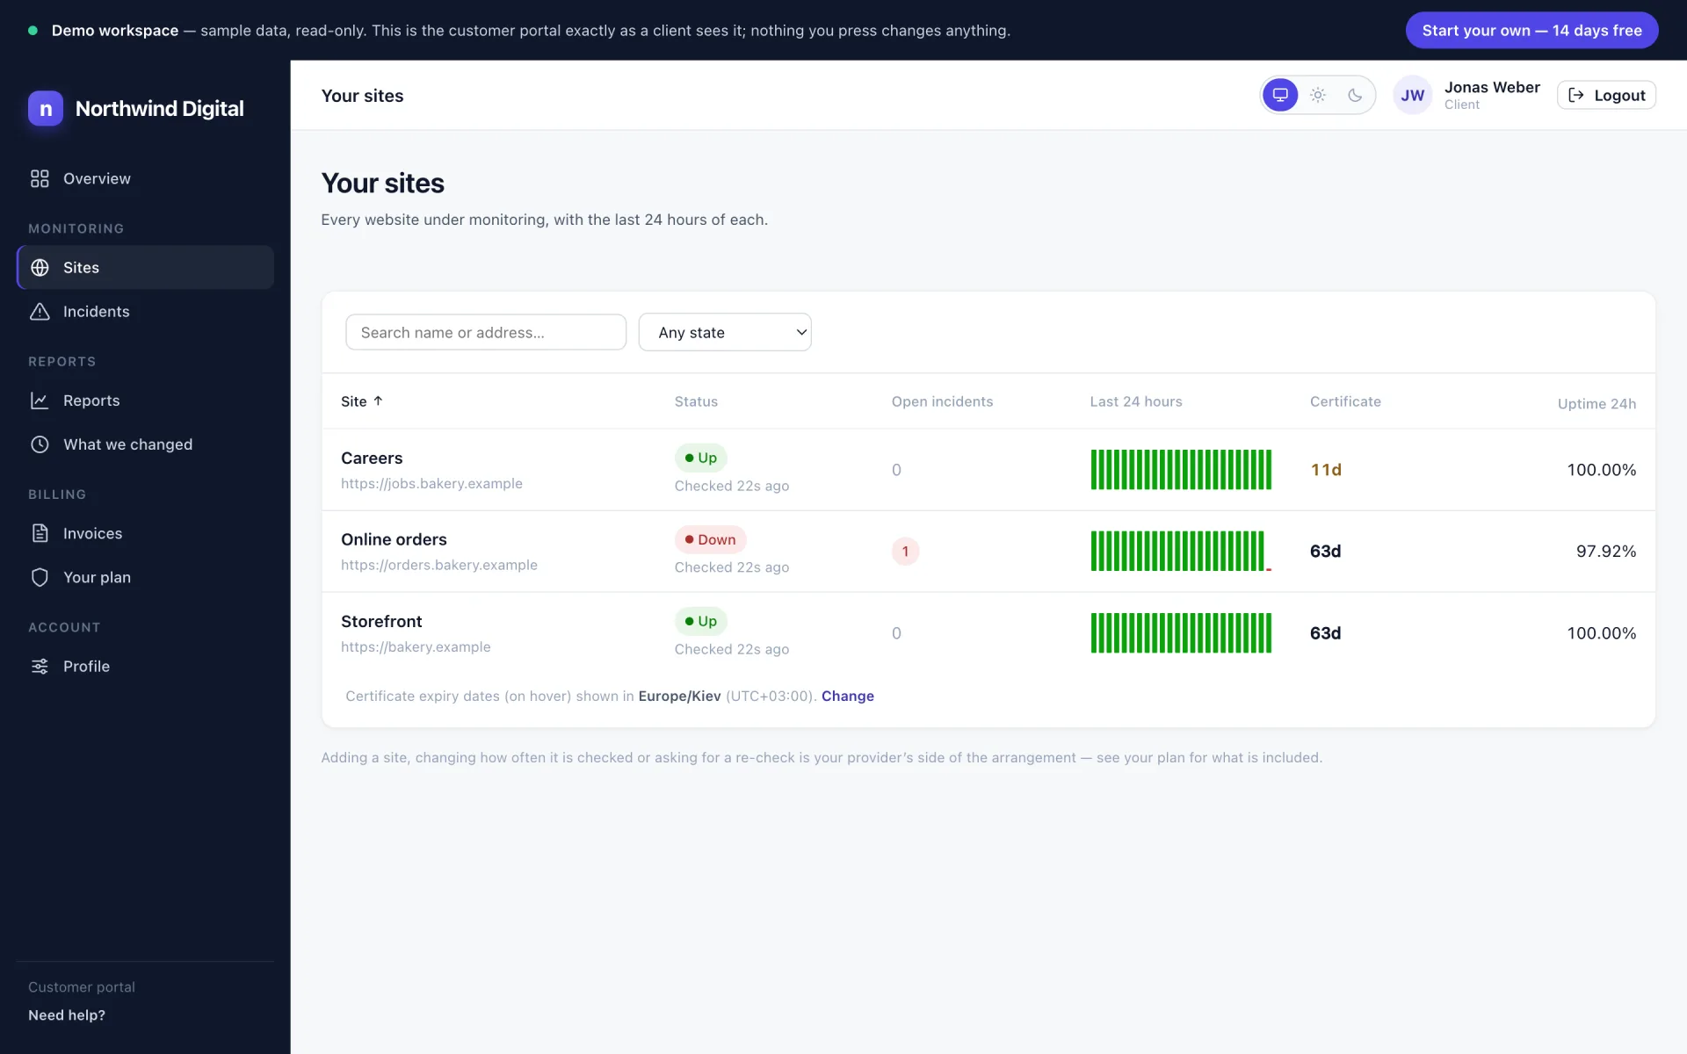Open the Need help? link
The image size is (1687, 1054).
(x=67, y=1015)
